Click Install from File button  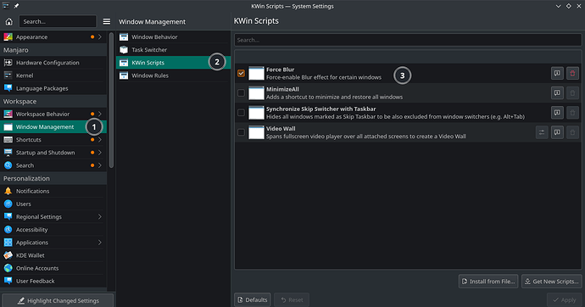point(488,282)
